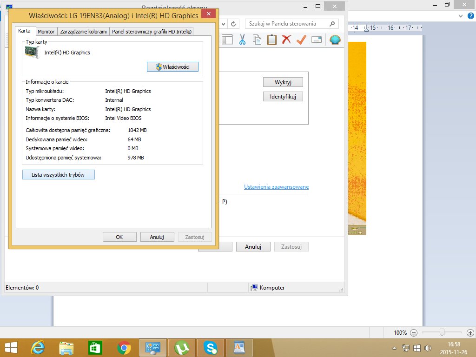476x357 pixels.
Task: Click the Internal DAC converter value
Action: click(114, 100)
